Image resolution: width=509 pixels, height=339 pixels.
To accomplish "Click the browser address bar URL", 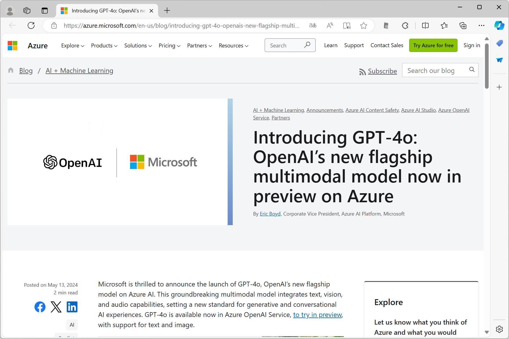I will (x=181, y=26).
